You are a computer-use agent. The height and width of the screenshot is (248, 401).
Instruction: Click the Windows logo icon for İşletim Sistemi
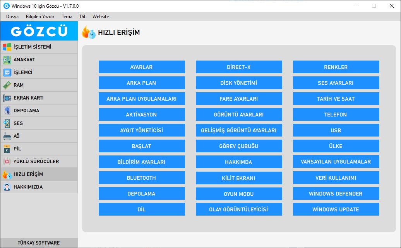coord(7,47)
